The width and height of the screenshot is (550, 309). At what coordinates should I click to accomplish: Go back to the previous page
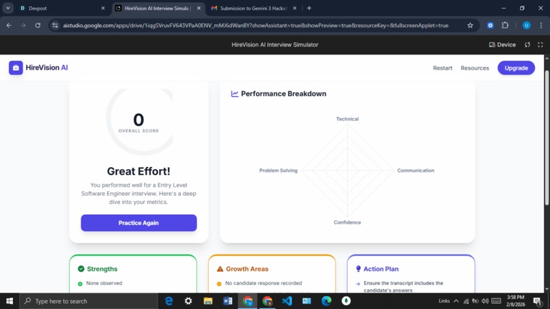pyautogui.click(x=9, y=25)
